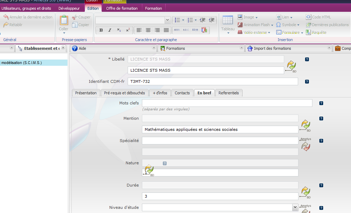This screenshot has width=351, height=213.
Task: Open the paragraph style dropdown
Action: coord(167,20)
